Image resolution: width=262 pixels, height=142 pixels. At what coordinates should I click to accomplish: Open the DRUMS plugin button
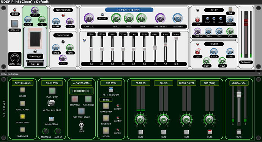point(22,90)
